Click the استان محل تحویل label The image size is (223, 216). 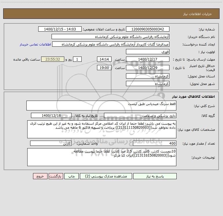point(201,76)
